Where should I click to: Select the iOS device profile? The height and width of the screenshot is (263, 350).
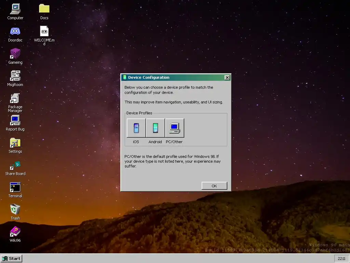click(136, 128)
